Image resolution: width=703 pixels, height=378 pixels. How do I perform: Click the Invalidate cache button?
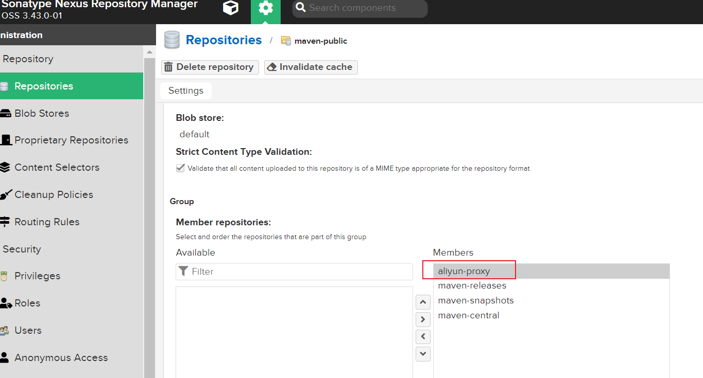point(311,67)
